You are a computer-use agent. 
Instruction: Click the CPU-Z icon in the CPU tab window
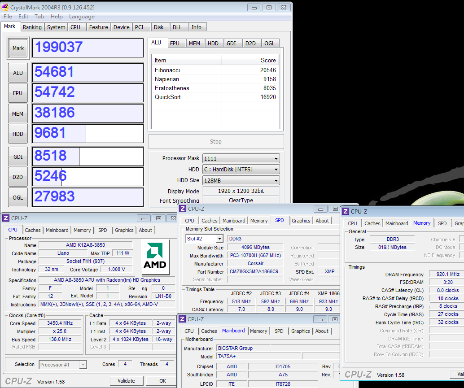tap(6, 218)
